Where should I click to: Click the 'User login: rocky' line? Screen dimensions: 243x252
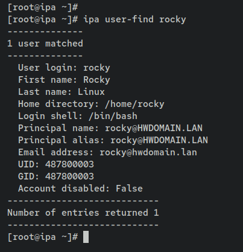tap(64, 68)
